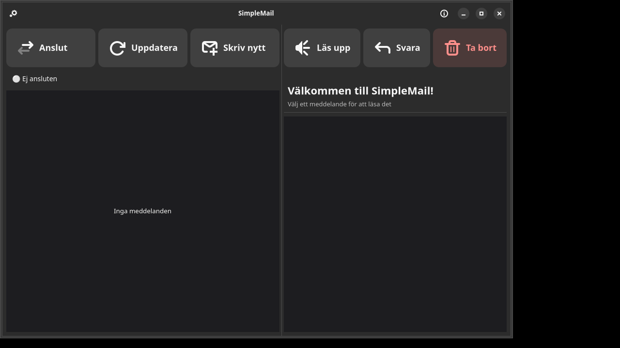This screenshot has height=348, width=620.
Task: Read message aloud with Läs upp
Action: [322, 48]
